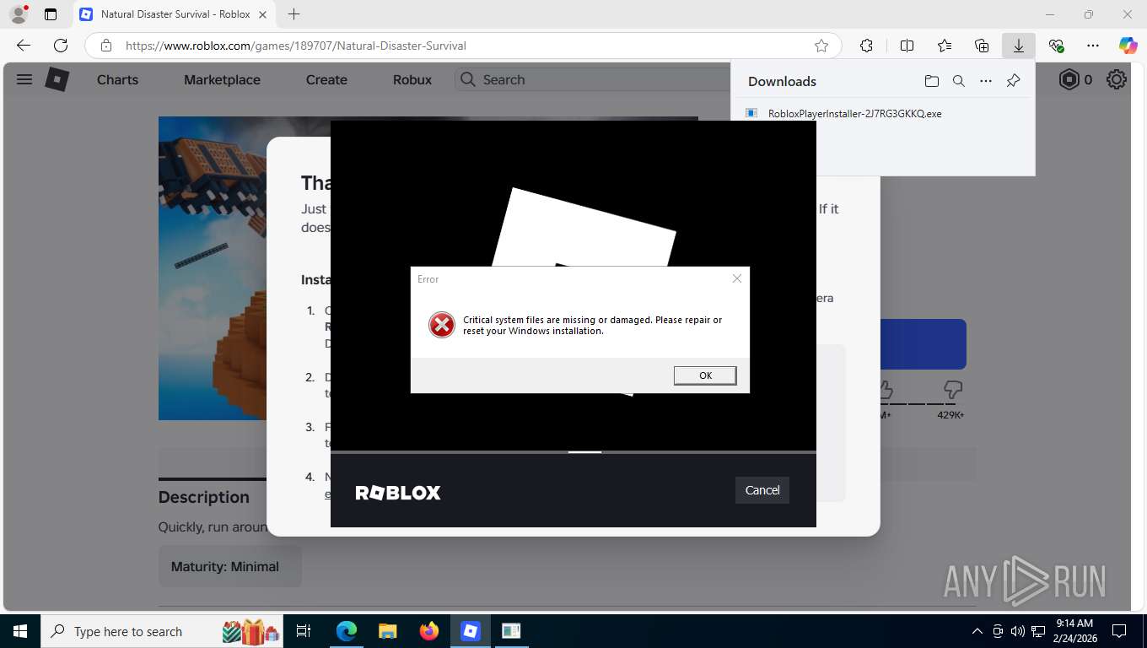Open Edge settings and more menu
The width and height of the screenshot is (1147, 648).
pos(1093,46)
